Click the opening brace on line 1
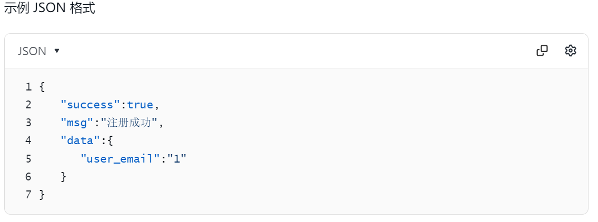598x222 pixels. 42,87
